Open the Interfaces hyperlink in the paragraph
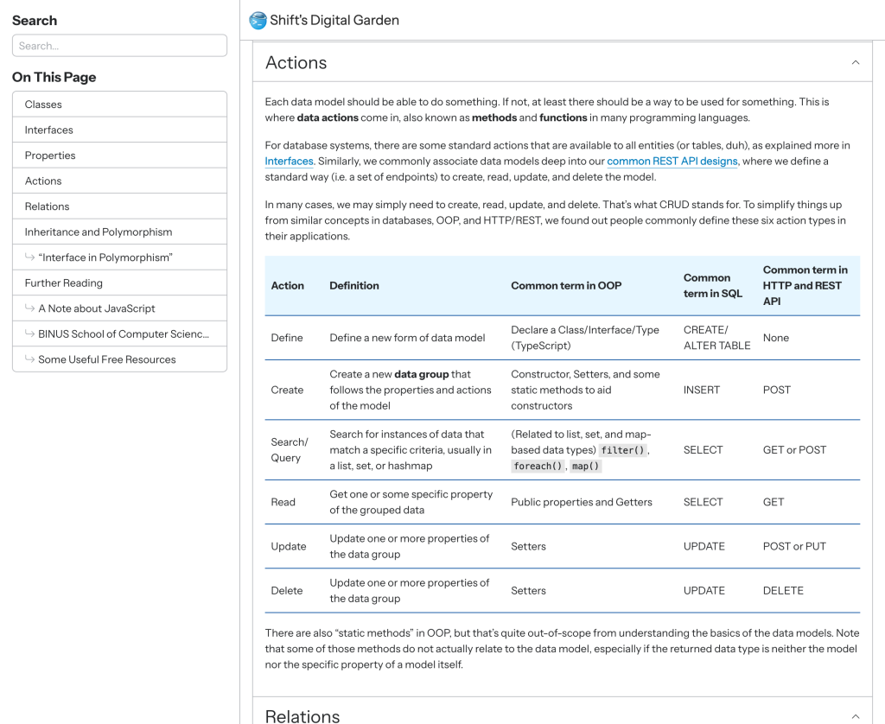Screen dimensions: 885x724 (288, 161)
